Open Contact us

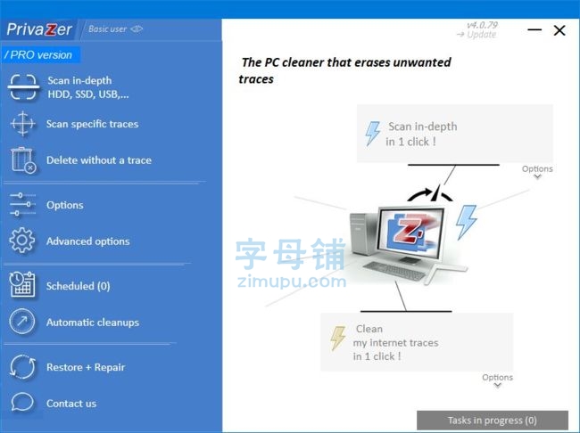(71, 404)
